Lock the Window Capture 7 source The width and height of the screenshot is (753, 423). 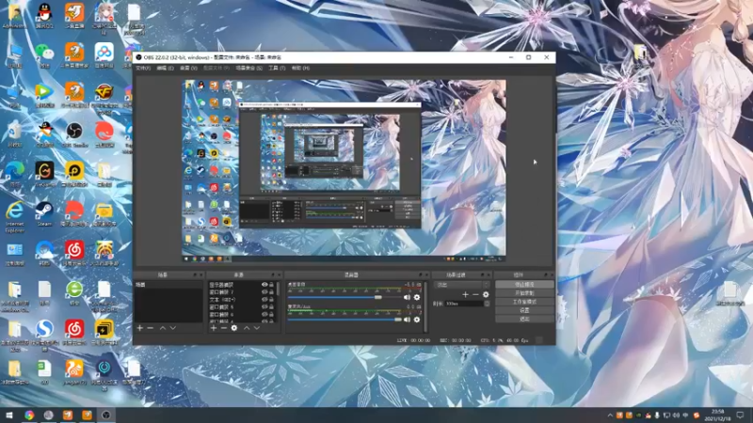click(271, 291)
